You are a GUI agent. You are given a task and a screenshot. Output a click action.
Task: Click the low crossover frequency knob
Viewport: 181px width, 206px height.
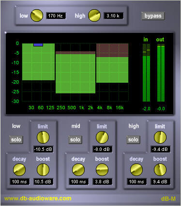point(37,15)
